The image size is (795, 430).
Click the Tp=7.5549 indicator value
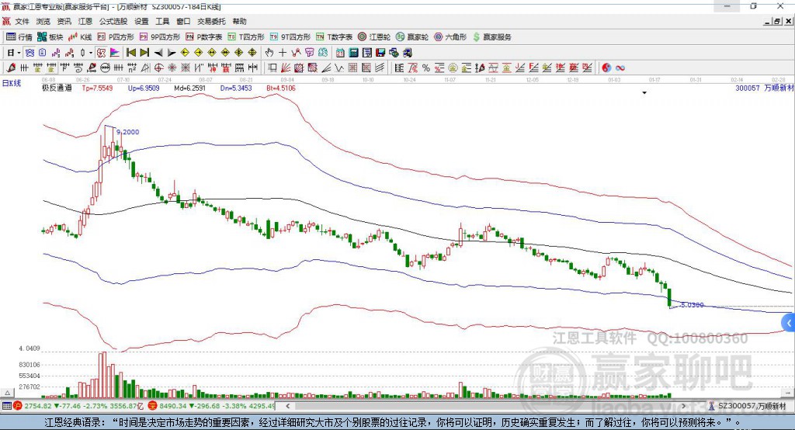coord(97,88)
